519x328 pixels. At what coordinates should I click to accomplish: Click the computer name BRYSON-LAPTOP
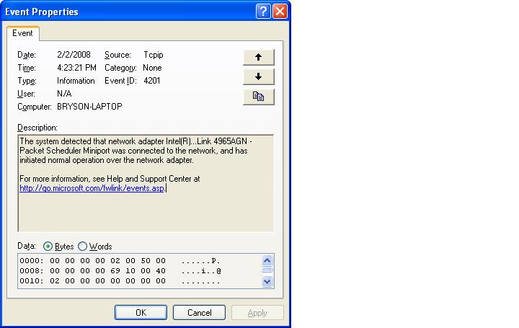coord(89,107)
